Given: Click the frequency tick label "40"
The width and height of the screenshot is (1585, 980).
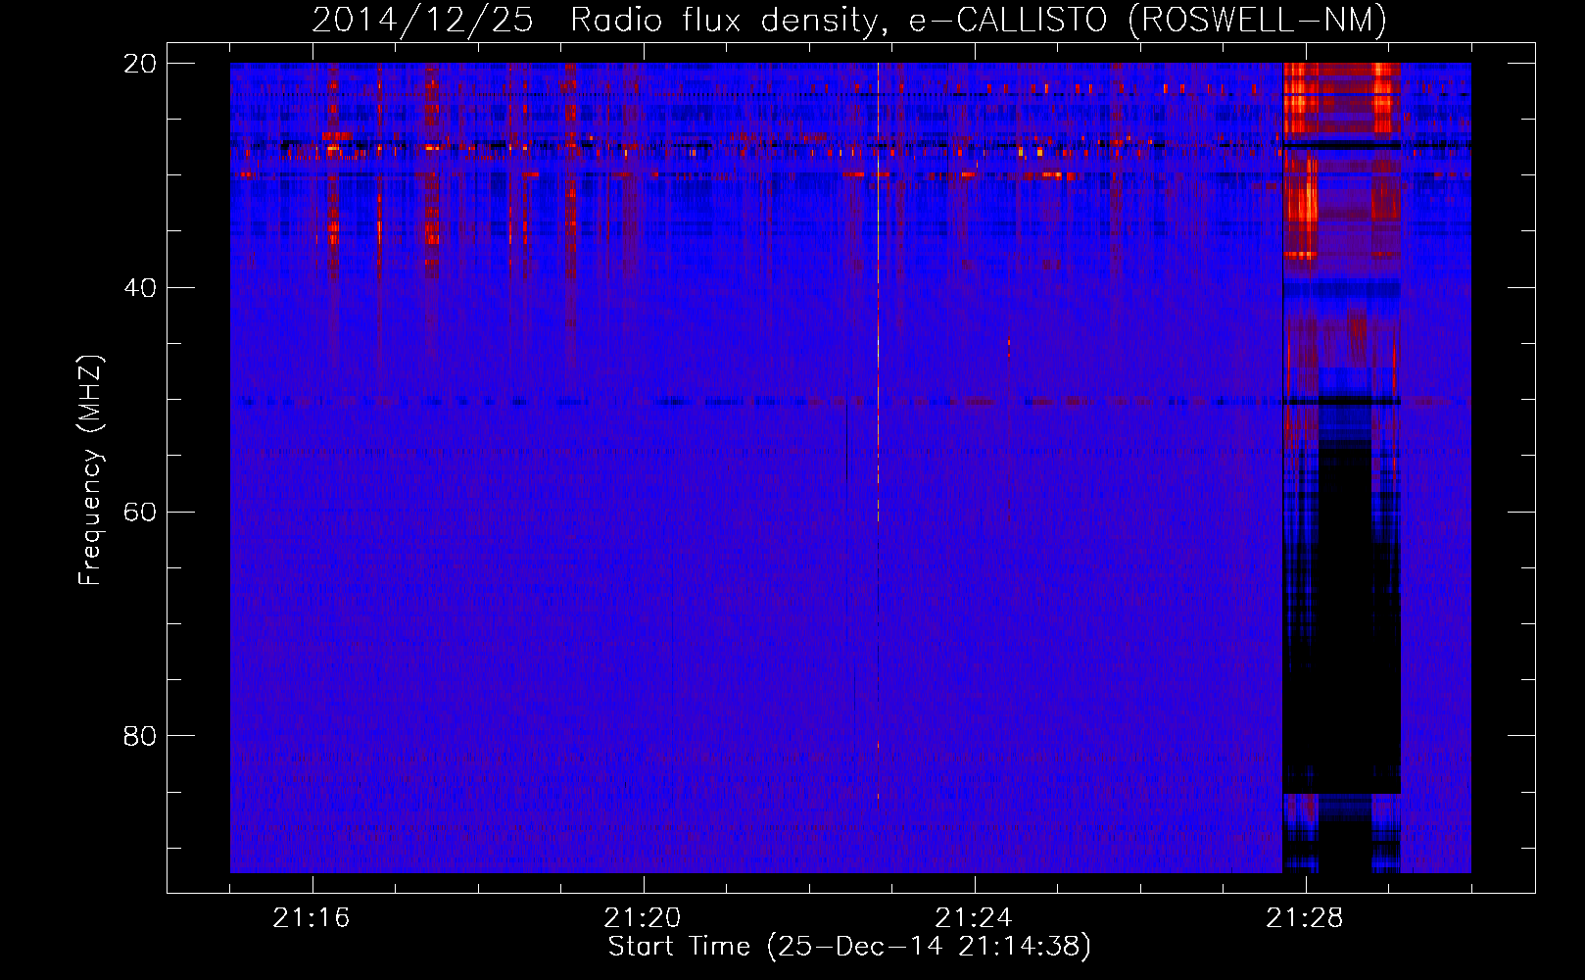Looking at the screenshot, I should (x=140, y=288).
